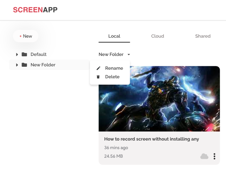
Task: Toggle the caret beside New Folder heading
Action: [129, 55]
